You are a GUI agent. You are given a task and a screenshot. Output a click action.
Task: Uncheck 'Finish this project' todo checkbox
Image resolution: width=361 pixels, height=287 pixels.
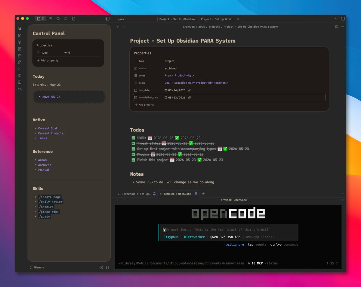tap(133, 160)
